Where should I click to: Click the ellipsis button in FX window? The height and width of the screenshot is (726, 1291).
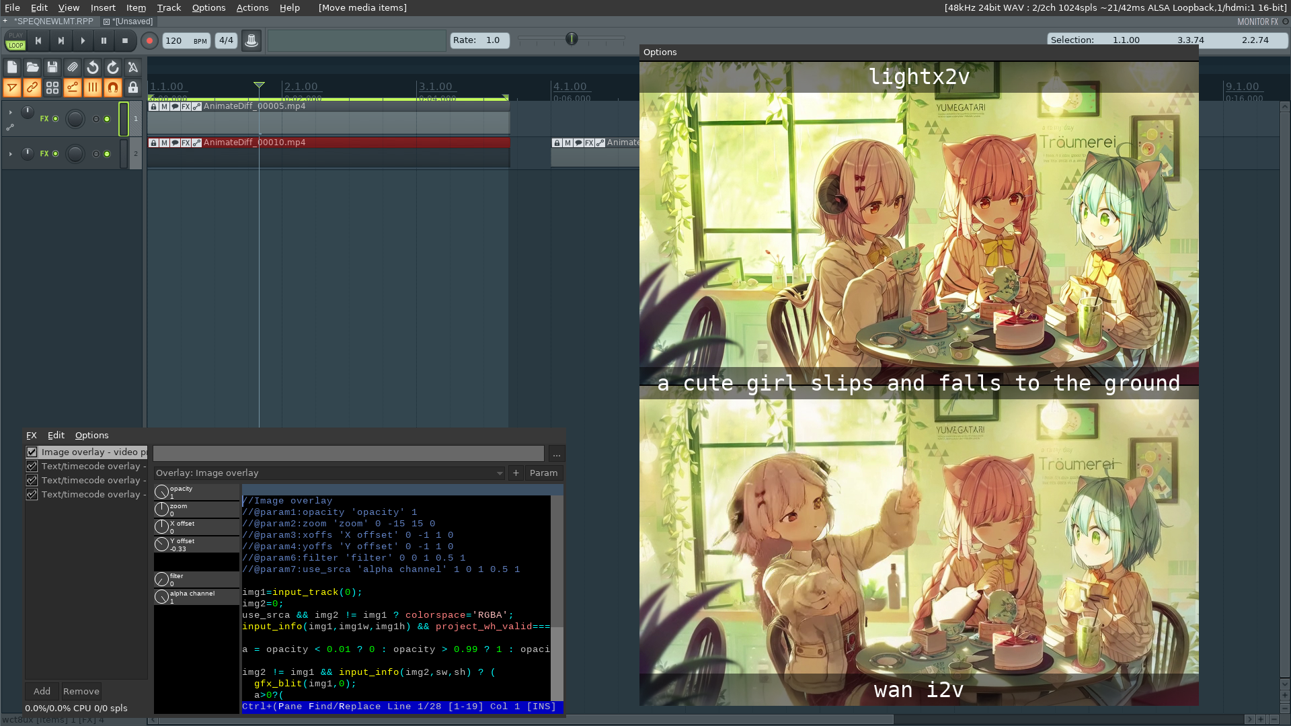click(x=557, y=454)
